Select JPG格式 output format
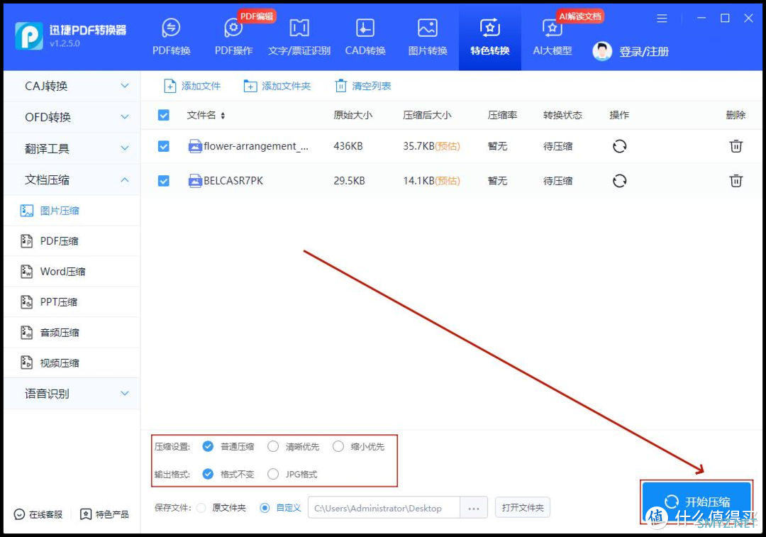The width and height of the screenshot is (766, 537). 273,474
